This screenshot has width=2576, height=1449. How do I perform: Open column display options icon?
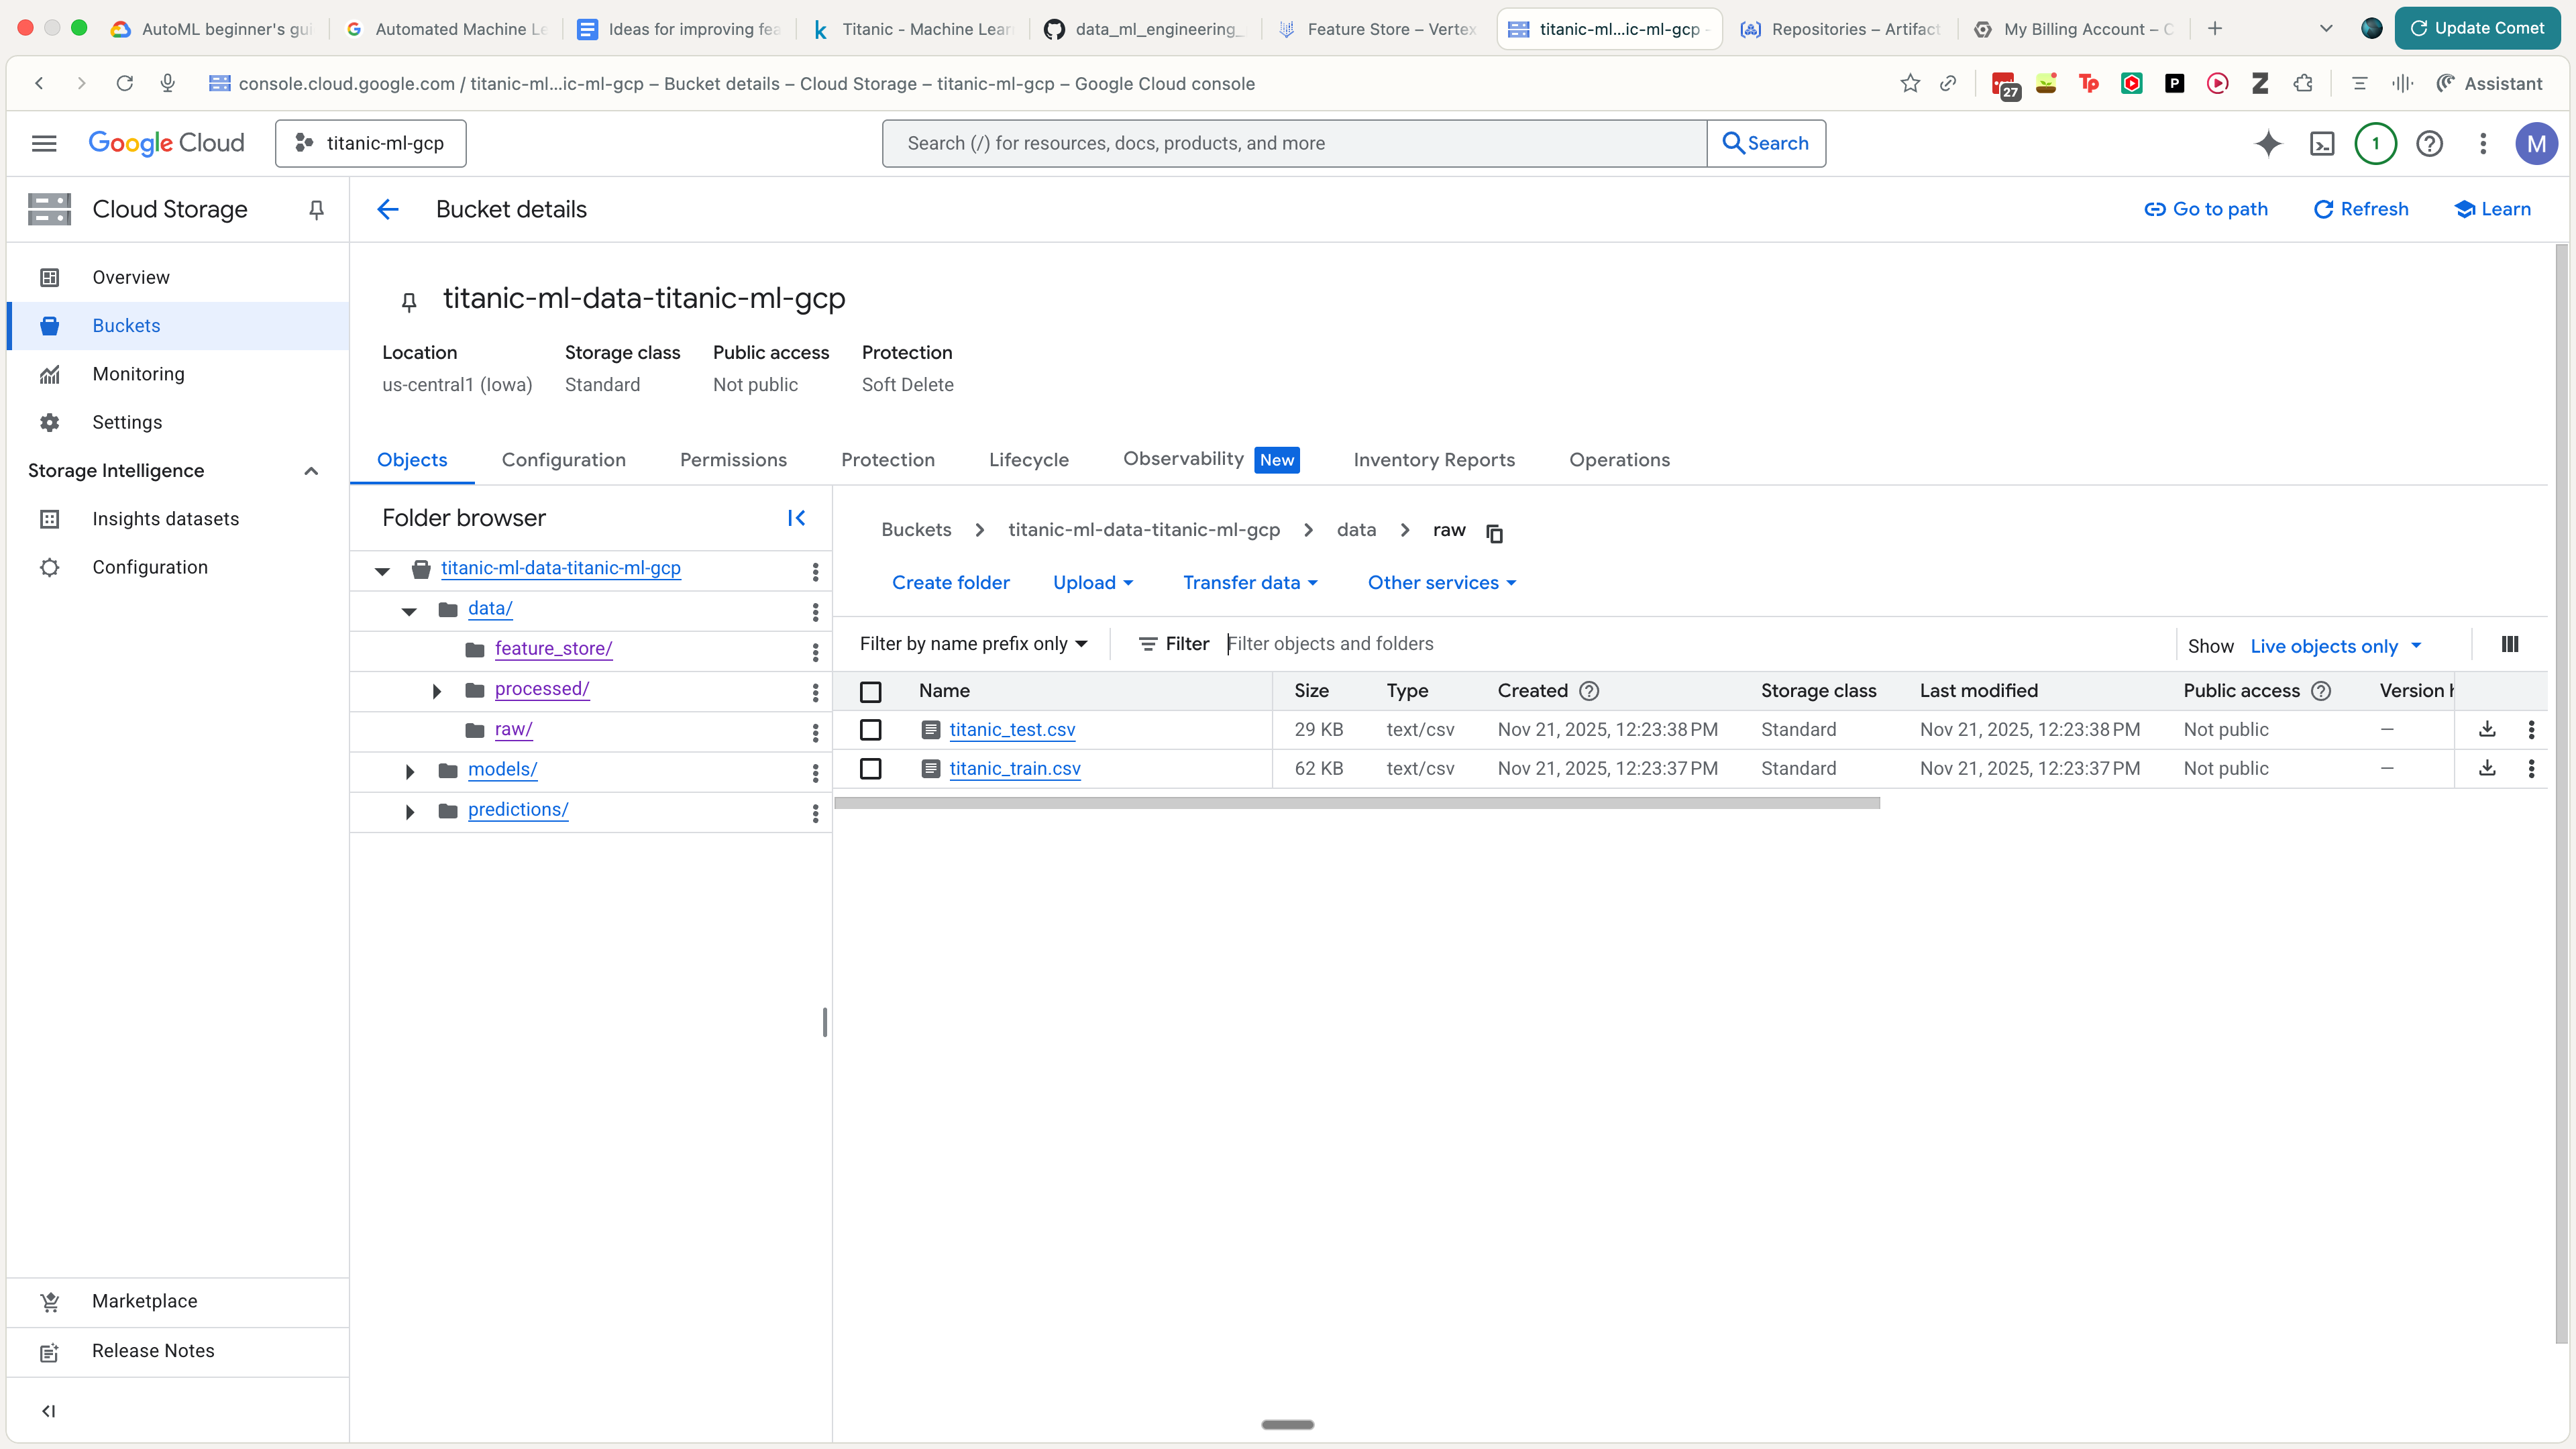pyautogui.click(x=2509, y=645)
